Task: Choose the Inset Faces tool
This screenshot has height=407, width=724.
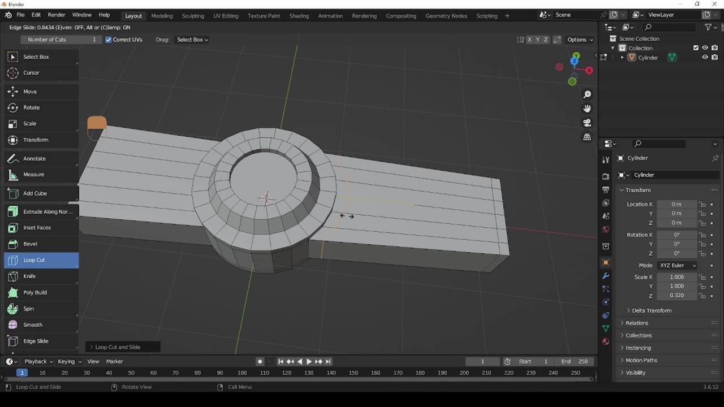Action: [41, 228]
